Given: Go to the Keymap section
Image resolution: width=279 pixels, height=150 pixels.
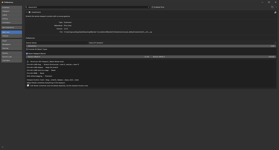Looking at the screenshot, I should (x=12, y=48).
